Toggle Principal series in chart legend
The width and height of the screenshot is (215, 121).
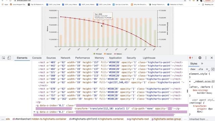[x=97, y=54]
